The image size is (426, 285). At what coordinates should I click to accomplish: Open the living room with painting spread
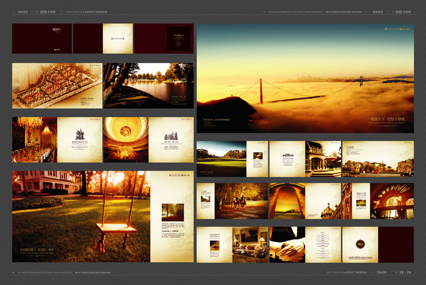click(232, 245)
